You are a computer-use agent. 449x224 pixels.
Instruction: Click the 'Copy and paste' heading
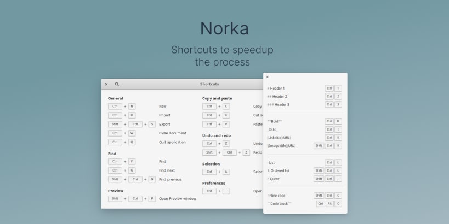tap(217, 98)
